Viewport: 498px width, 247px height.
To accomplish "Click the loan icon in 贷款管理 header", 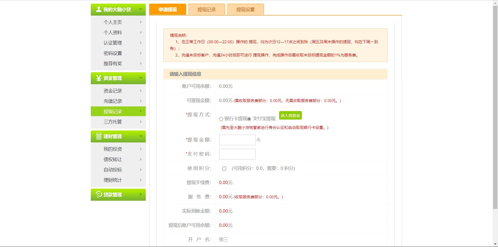I will click(x=99, y=194).
